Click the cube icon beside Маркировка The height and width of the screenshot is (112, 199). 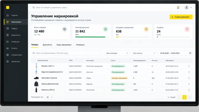tap(8, 22)
